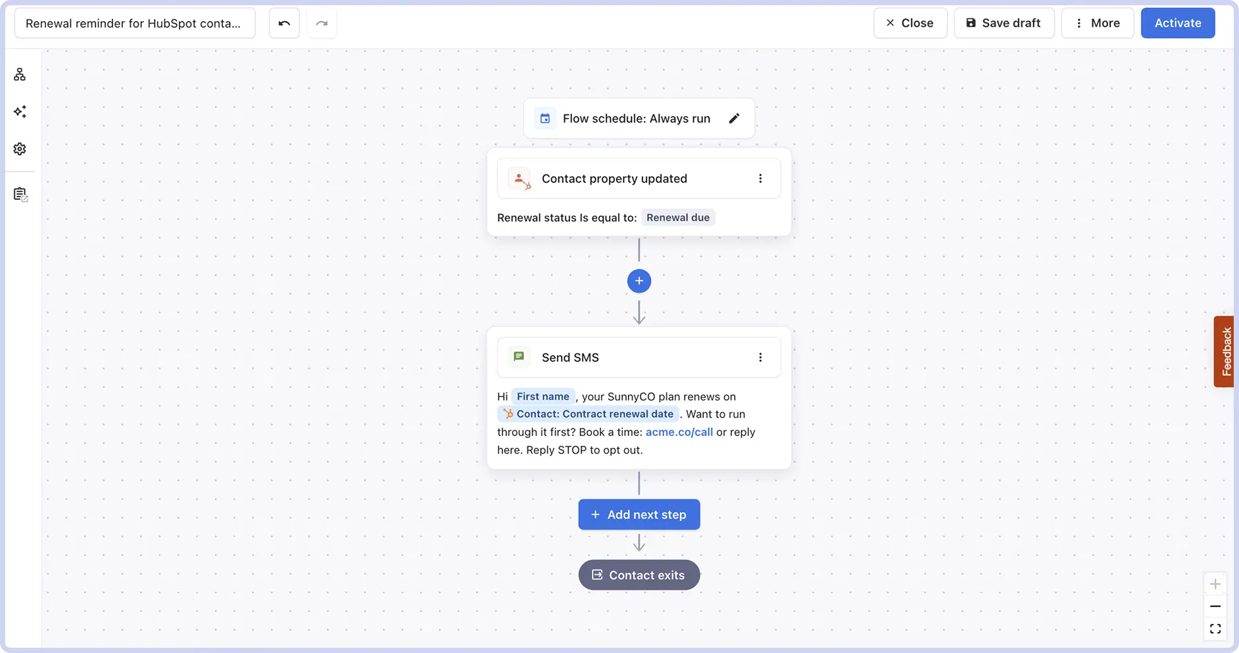Click the HubSpot contact trigger icon
Image resolution: width=1239 pixels, height=653 pixels.
[x=520, y=178]
